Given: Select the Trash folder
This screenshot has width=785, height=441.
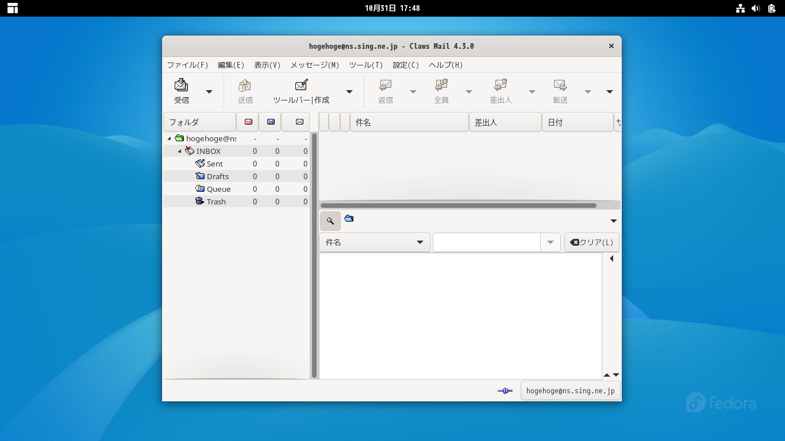Looking at the screenshot, I should [x=216, y=202].
